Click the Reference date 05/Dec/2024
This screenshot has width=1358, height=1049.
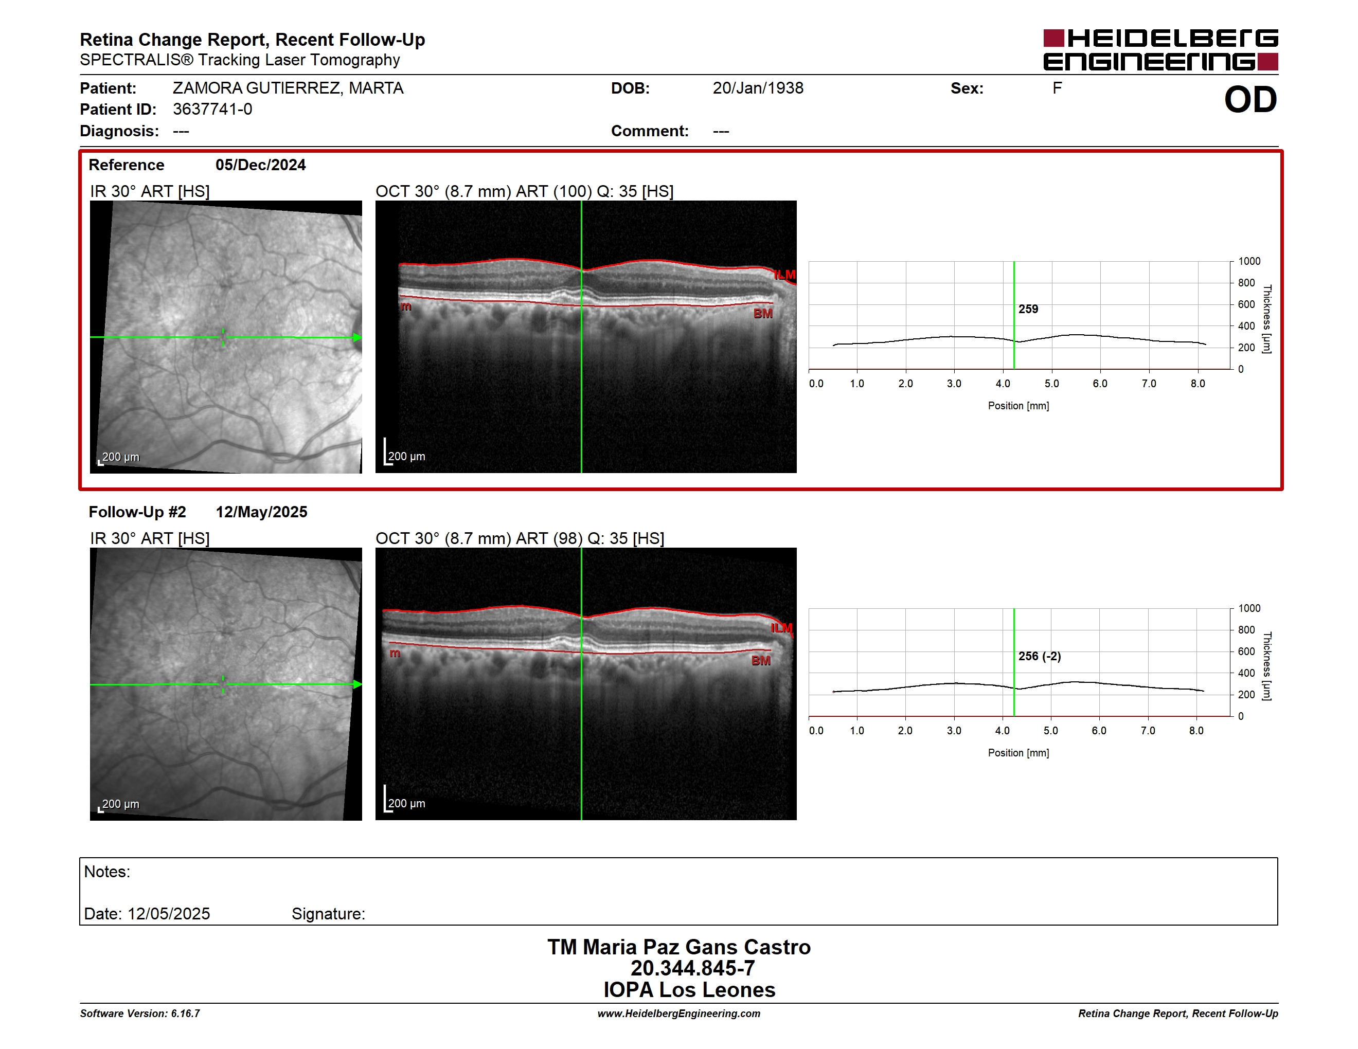(260, 165)
